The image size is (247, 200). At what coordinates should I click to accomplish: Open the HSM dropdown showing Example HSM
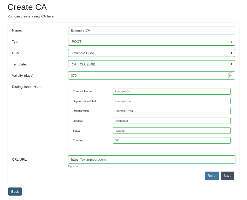tap(151, 53)
